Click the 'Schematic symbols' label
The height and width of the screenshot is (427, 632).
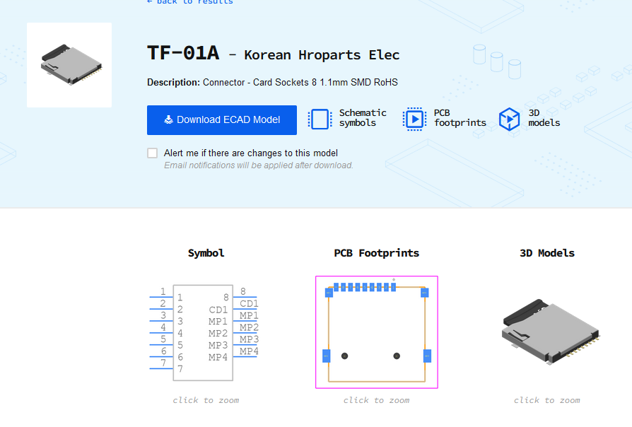pos(363,118)
